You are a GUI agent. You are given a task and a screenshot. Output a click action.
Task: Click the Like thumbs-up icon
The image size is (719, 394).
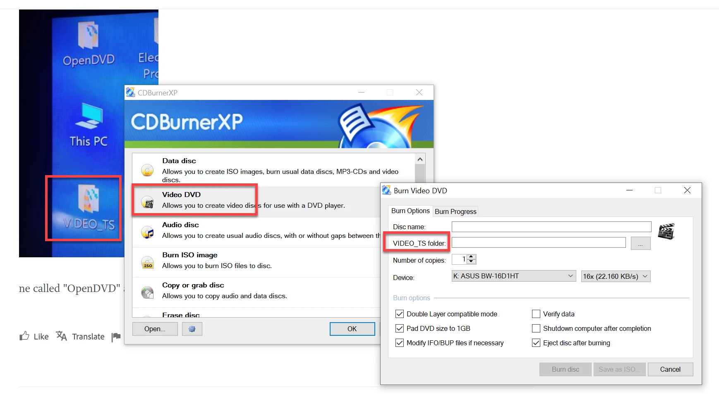coord(24,336)
